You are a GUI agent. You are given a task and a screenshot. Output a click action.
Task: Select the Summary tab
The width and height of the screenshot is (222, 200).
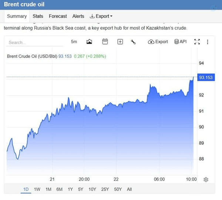[17, 16]
